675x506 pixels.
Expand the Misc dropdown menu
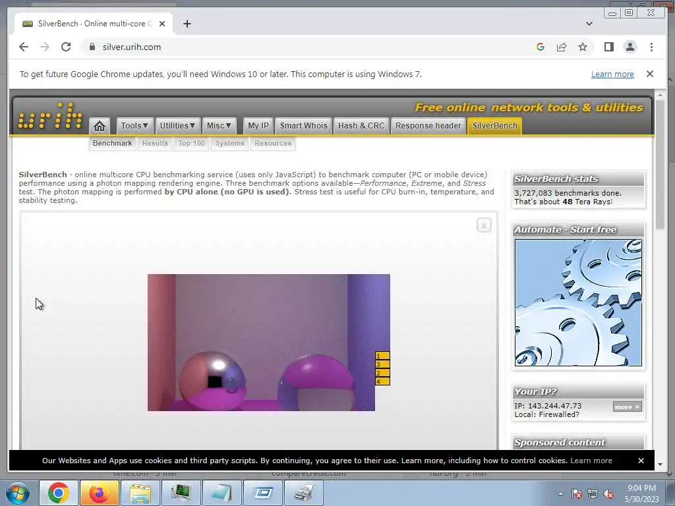pos(219,126)
